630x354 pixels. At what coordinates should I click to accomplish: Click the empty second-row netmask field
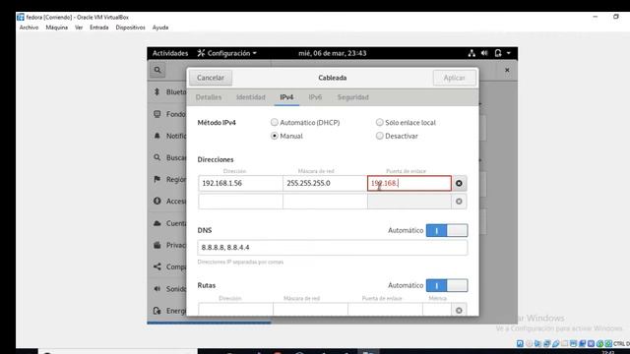(325, 202)
